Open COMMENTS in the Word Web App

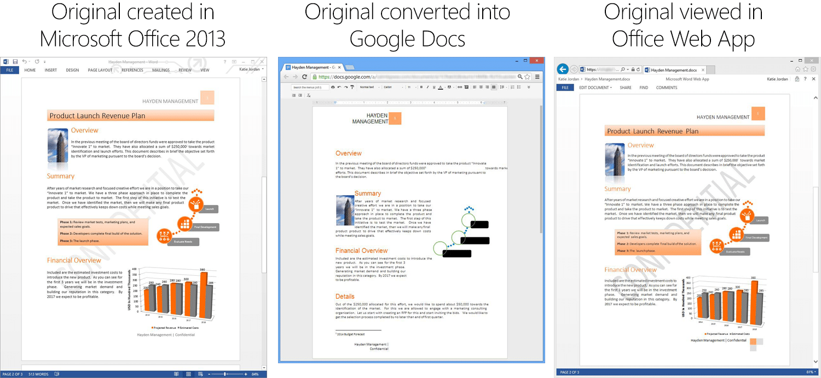pos(667,88)
